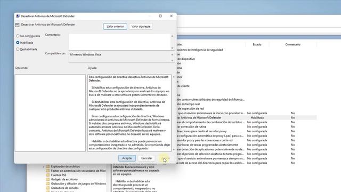Click the Ayuda panel scroll-up arrow

pos(174,77)
